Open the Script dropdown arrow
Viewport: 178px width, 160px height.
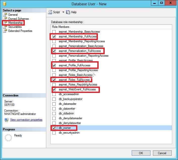[63, 12]
